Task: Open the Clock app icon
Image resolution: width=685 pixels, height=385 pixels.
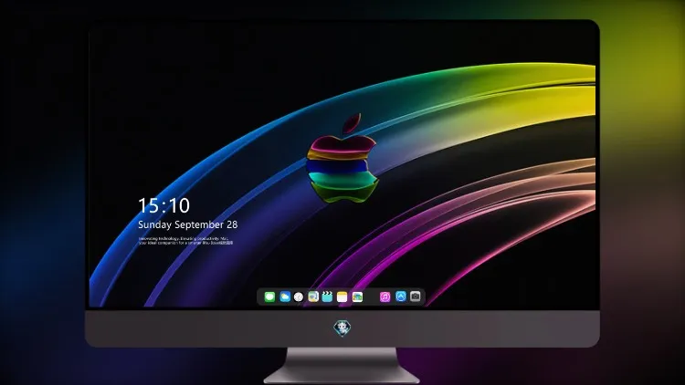Action: pos(299,297)
